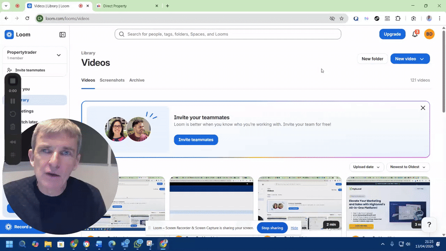Click the 121 videos count
Screen dimensions: 446x251
[x=420, y=80]
